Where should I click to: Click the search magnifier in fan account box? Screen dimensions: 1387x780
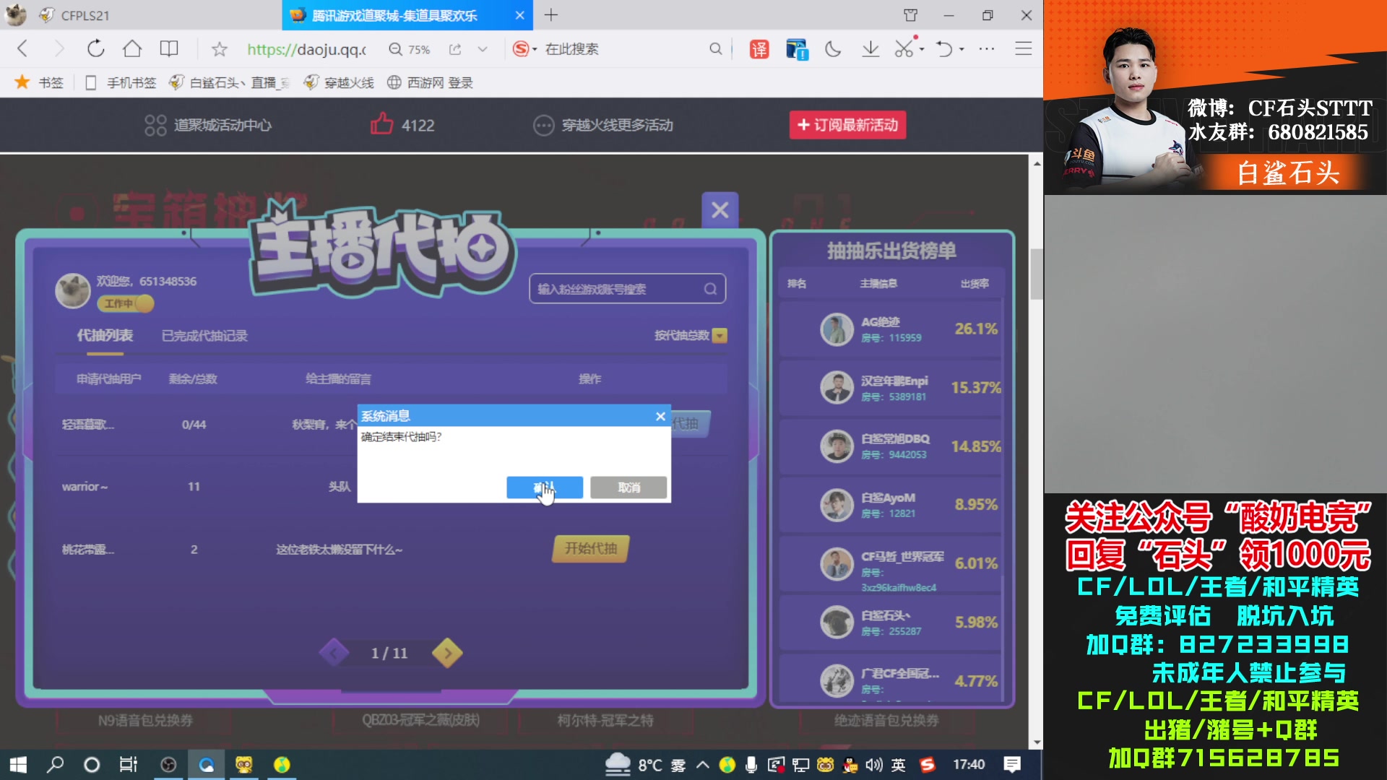click(x=711, y=289)
